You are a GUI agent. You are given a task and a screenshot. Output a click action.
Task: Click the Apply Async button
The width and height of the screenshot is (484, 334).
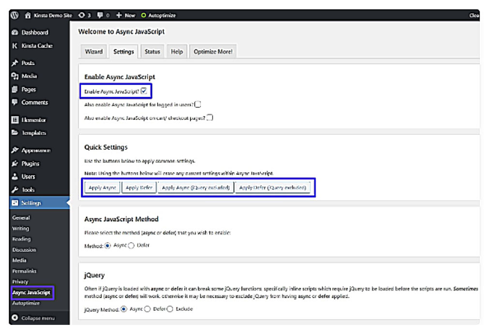pos(102,188)
